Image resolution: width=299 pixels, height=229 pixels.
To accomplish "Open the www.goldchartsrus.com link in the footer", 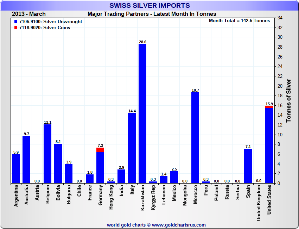I will click(x=179, y=225).
